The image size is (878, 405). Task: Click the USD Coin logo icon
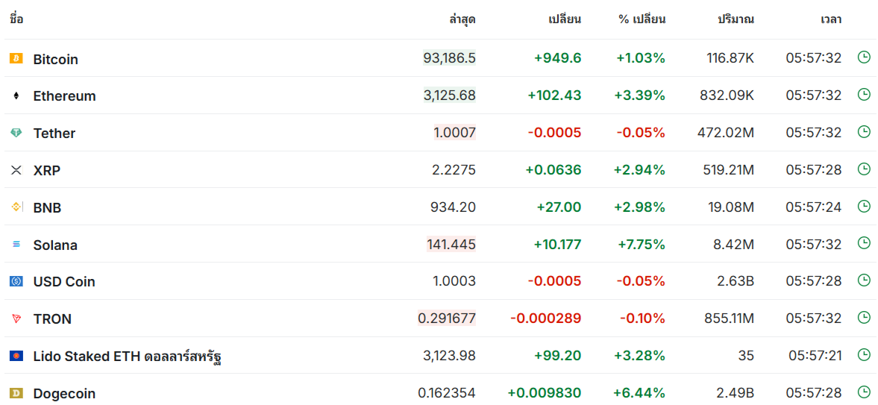click(16, 281)
